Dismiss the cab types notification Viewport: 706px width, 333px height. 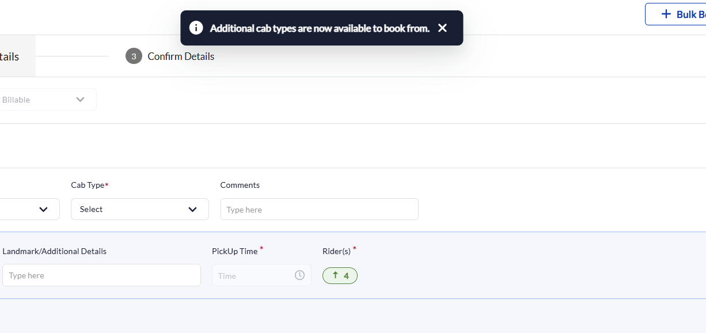point(442,28)
